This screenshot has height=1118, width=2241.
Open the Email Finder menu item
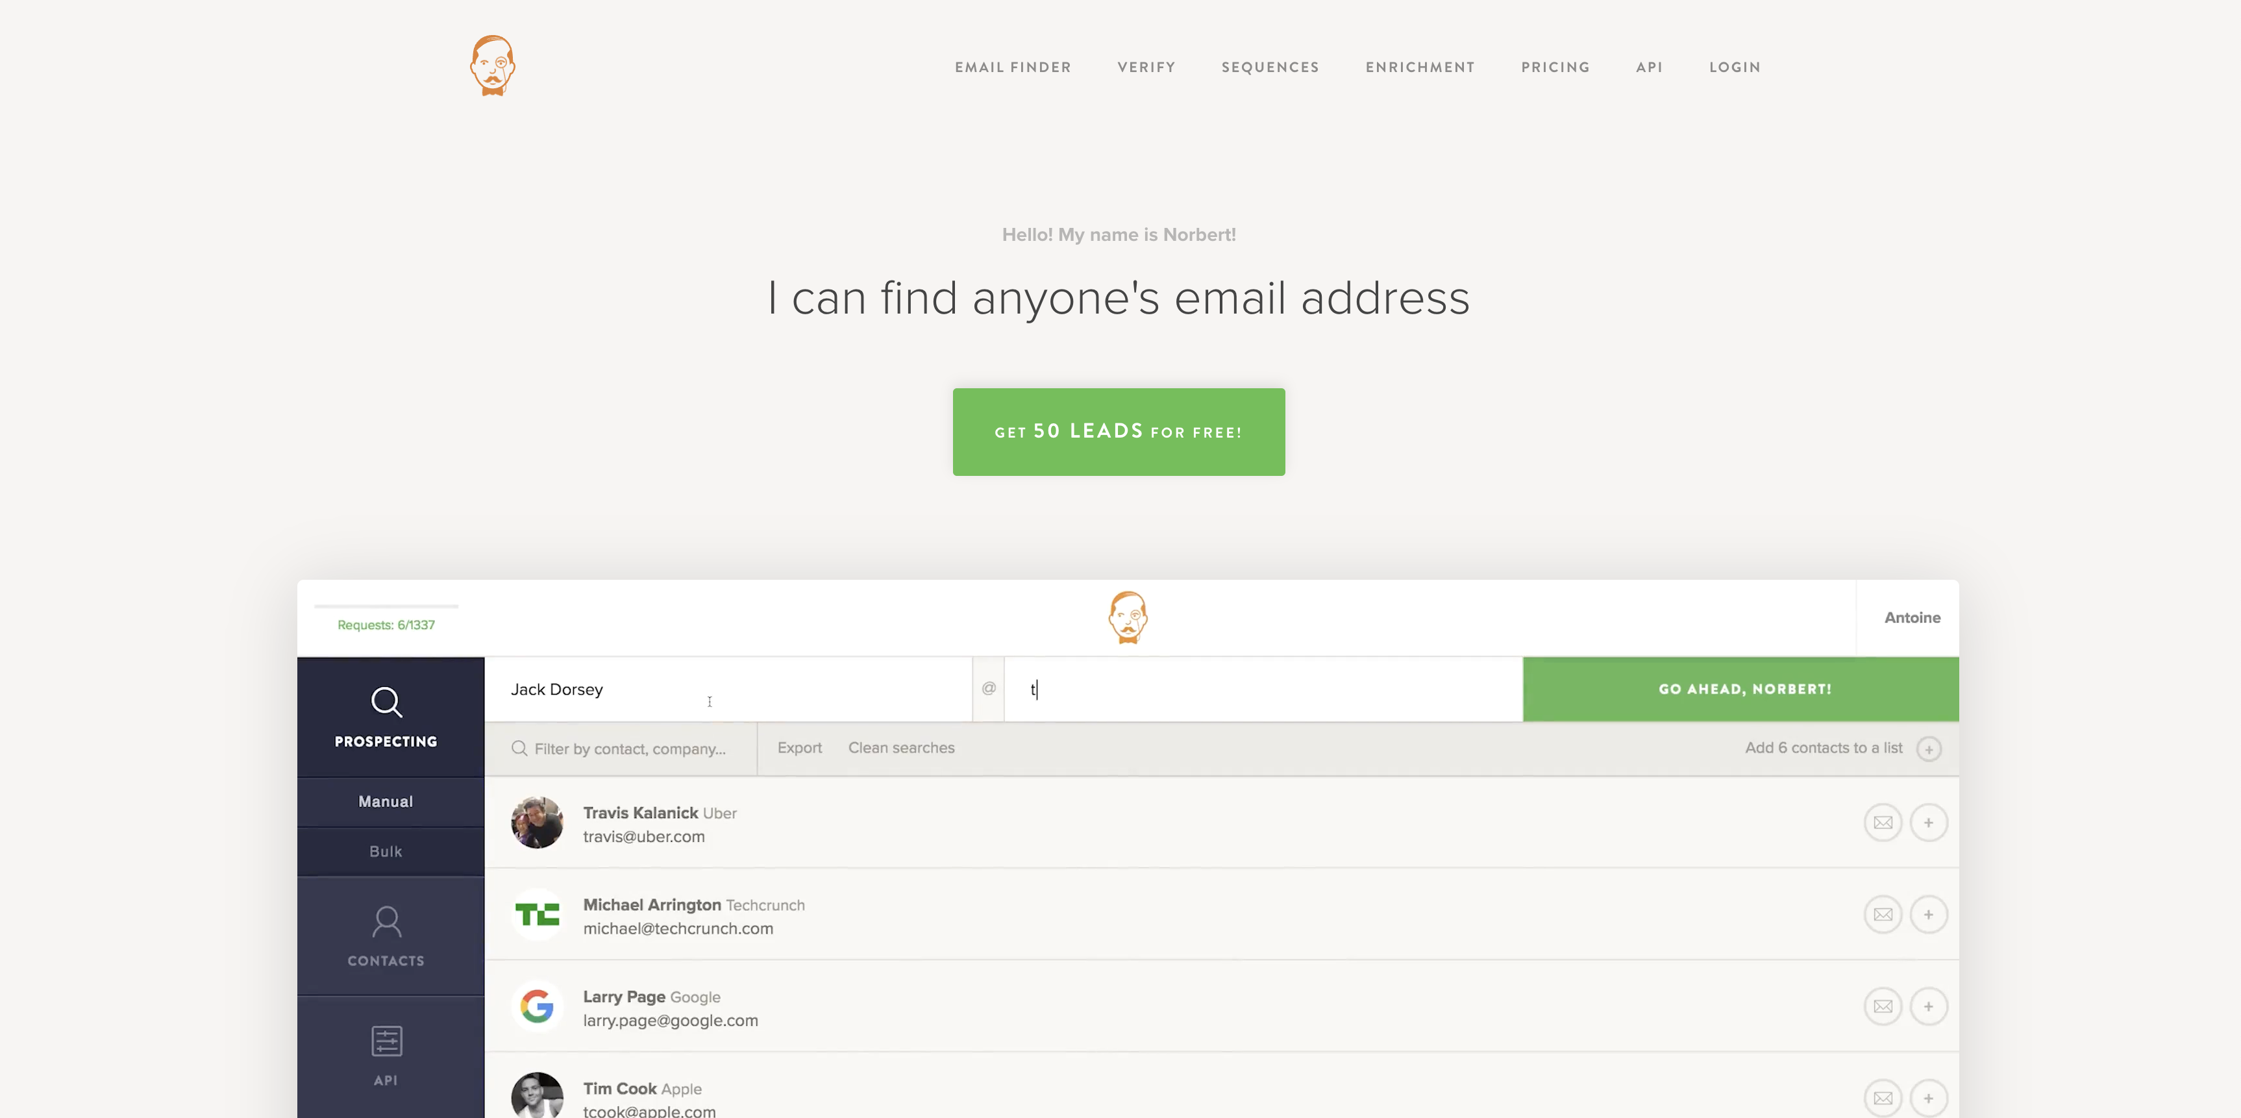[1013, 67]
